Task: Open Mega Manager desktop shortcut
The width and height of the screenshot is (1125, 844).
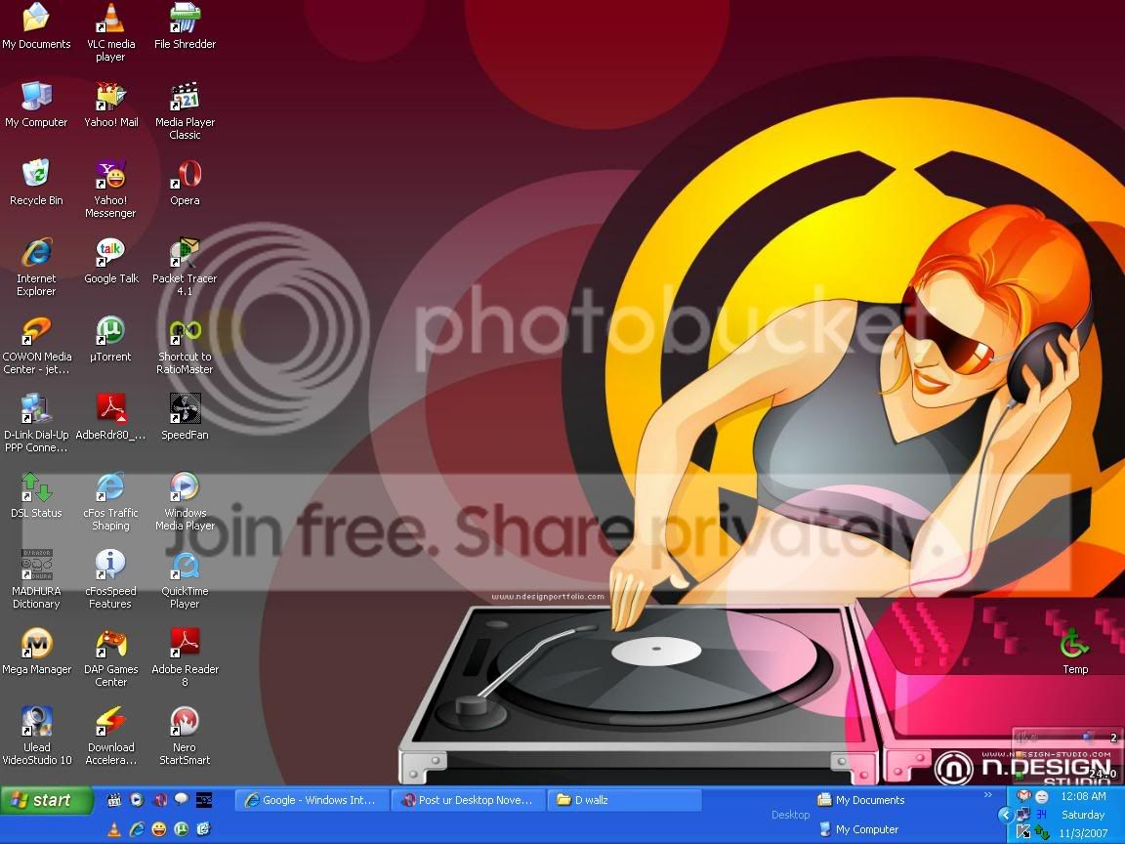Action: coord(36,652)
